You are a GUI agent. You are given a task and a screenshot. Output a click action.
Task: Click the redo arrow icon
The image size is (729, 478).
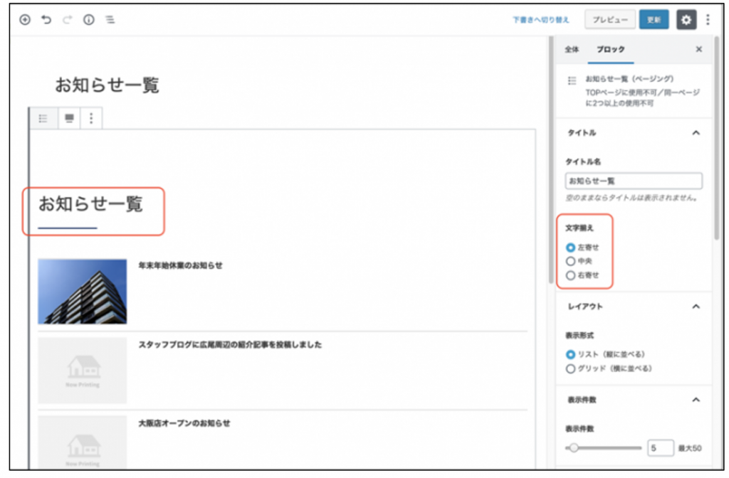click(67, 20)
